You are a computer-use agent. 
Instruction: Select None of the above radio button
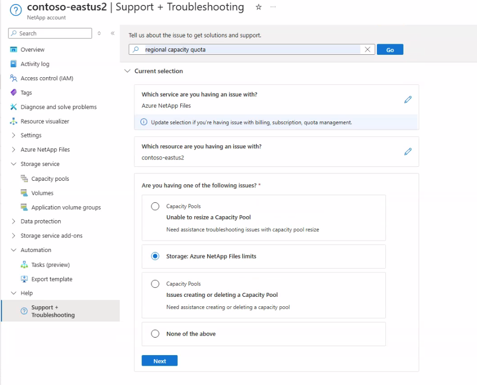tap(155, 334)
